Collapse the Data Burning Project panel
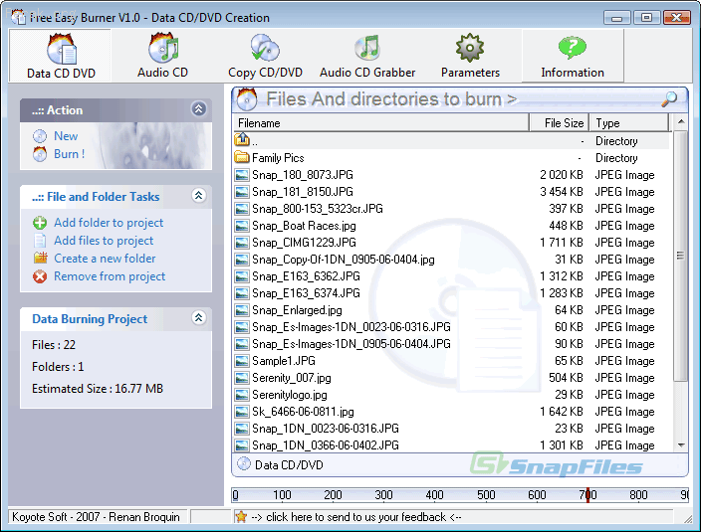 coord(199,318)
